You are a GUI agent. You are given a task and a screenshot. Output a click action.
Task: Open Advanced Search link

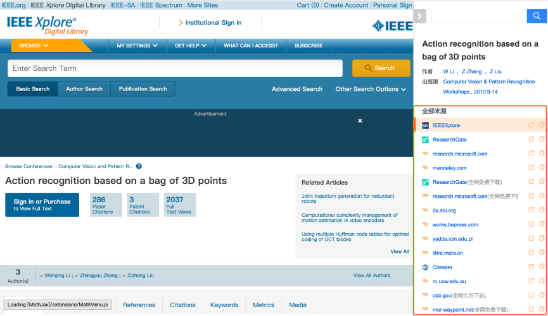click(x=297, y=89)
